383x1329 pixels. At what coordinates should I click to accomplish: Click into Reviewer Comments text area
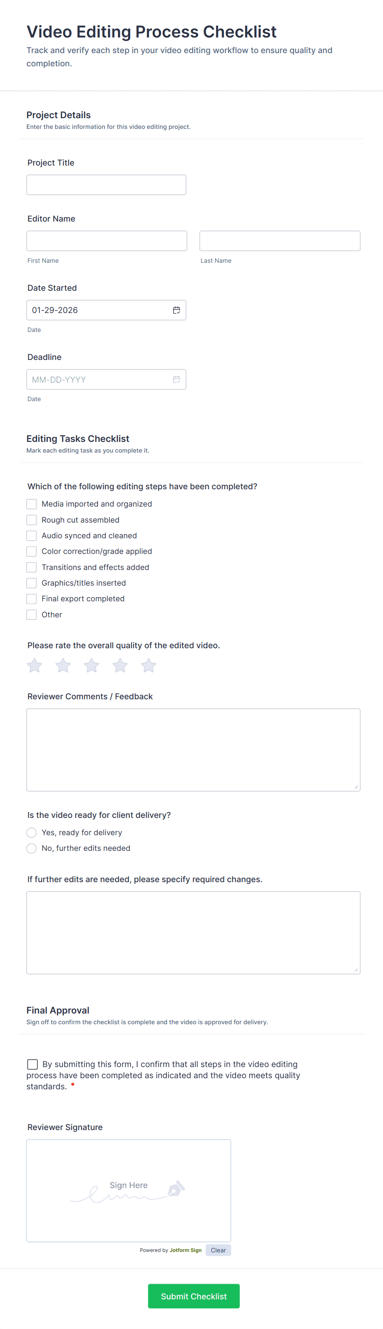point(193,750)
